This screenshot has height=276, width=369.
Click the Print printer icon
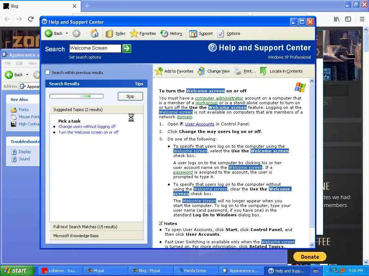[x=238, y=71]
